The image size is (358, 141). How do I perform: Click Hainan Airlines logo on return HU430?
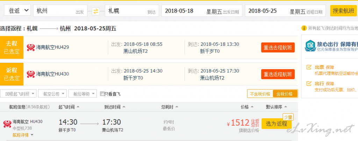[x=31, y=74]
